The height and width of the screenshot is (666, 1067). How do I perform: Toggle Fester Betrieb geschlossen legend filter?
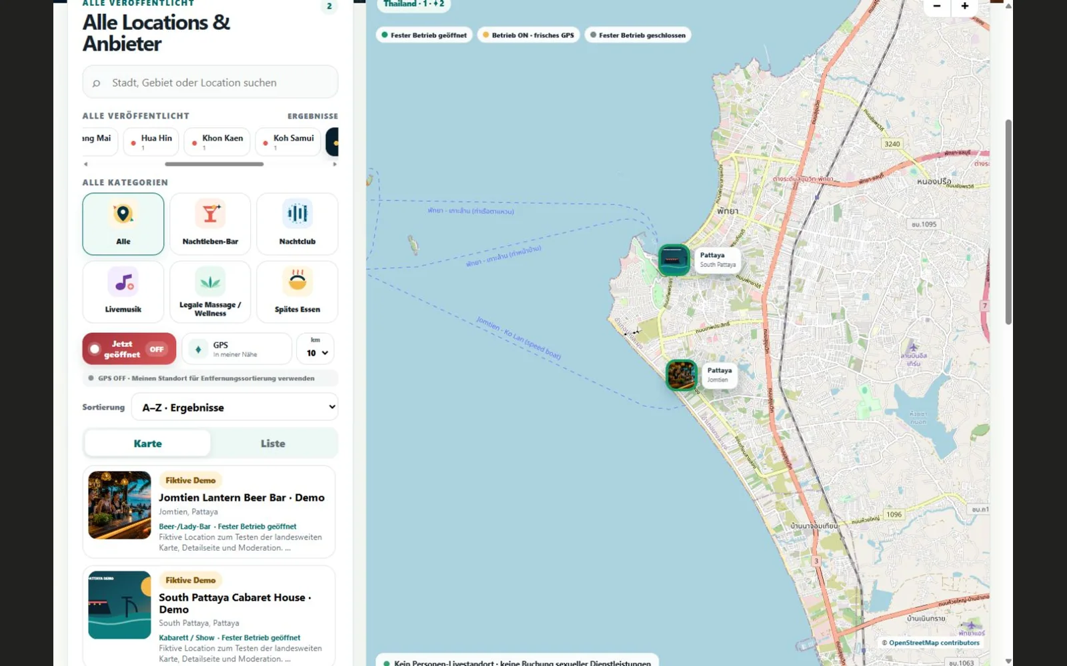pyautogui.click(x=637, y=35)
